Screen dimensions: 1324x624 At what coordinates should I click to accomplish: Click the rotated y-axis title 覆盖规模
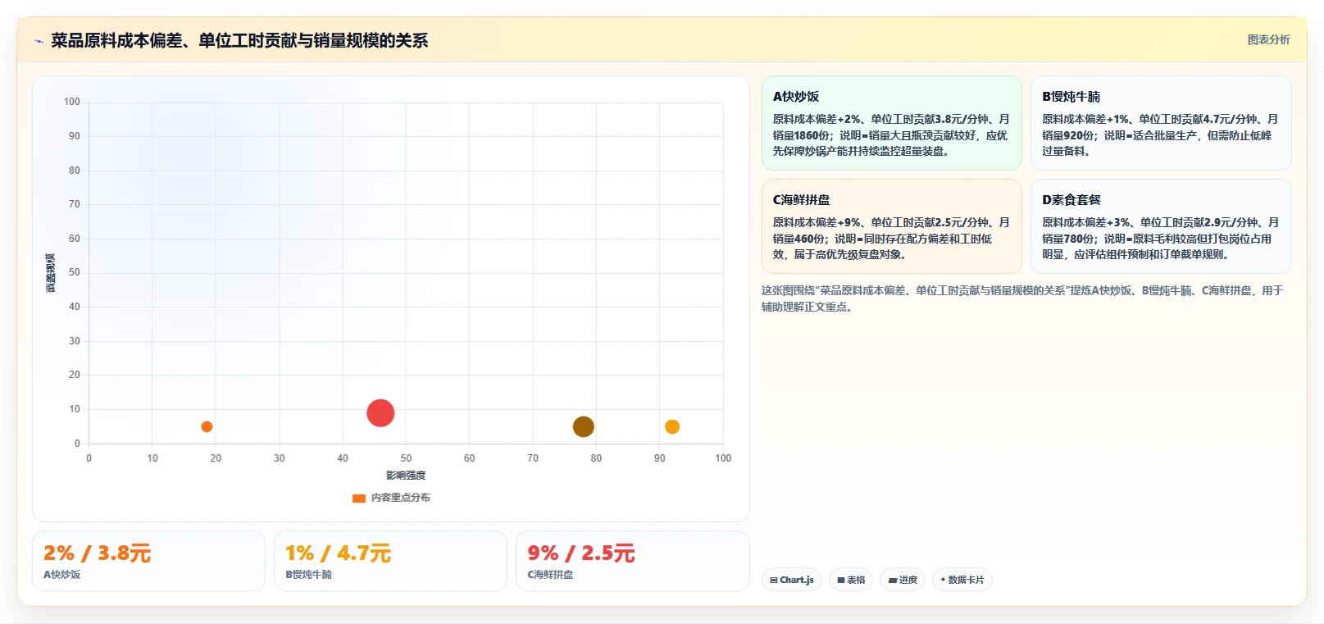pos(51,273)
